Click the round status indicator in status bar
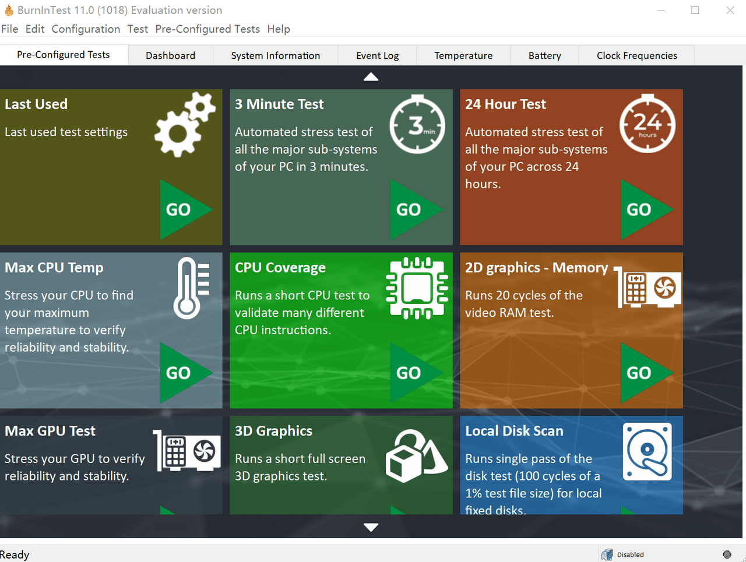This screenshot has height=562, width=746. pyautogui.click(x=727, y=554)
